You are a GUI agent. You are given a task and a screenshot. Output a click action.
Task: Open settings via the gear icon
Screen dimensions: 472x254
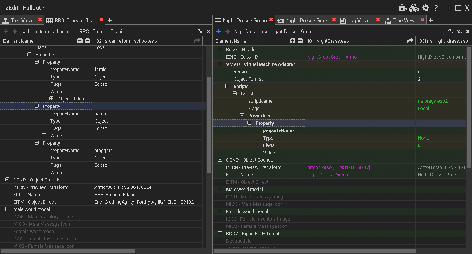point(426,8)
